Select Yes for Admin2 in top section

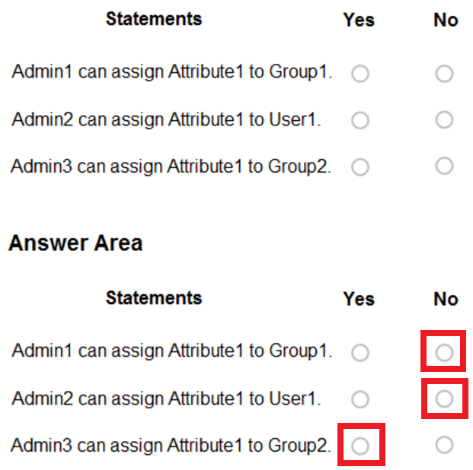tap(360, 120)
